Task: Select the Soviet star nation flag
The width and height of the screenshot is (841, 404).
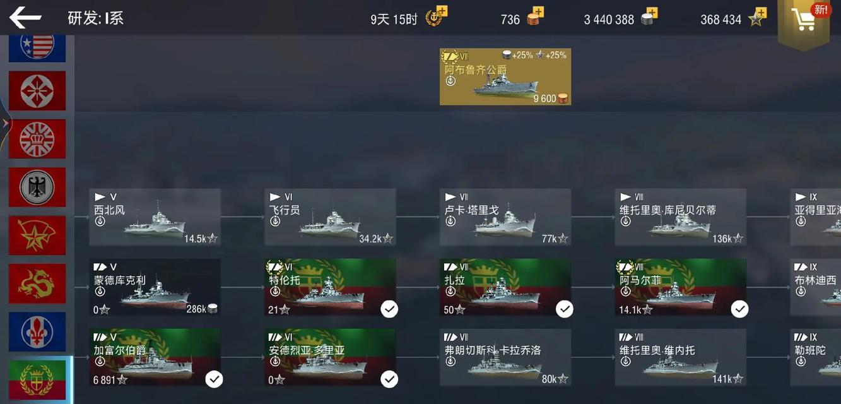Action: [x=37, y=235]
